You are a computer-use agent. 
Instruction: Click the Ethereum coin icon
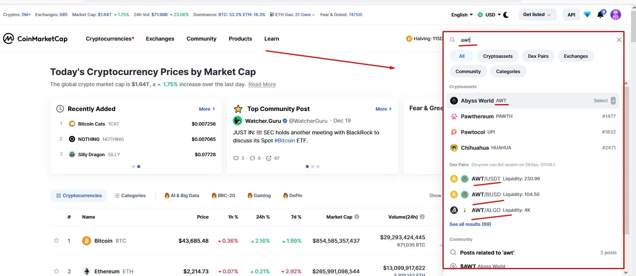(87, 271)
